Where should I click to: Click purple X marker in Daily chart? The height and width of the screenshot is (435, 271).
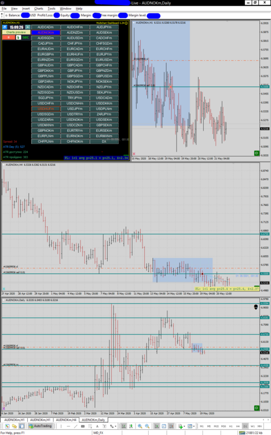(x=4, y=408)
